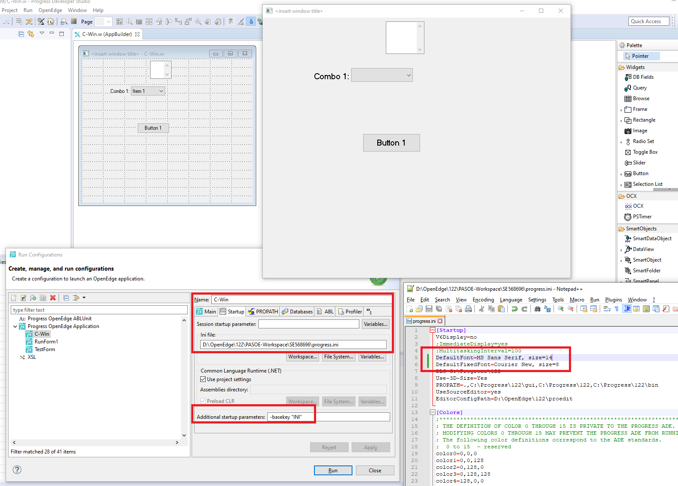The image size is (678, 486).
Task: Close the progress.ini tab in Notepad++
Action: (x=440, y=321)
